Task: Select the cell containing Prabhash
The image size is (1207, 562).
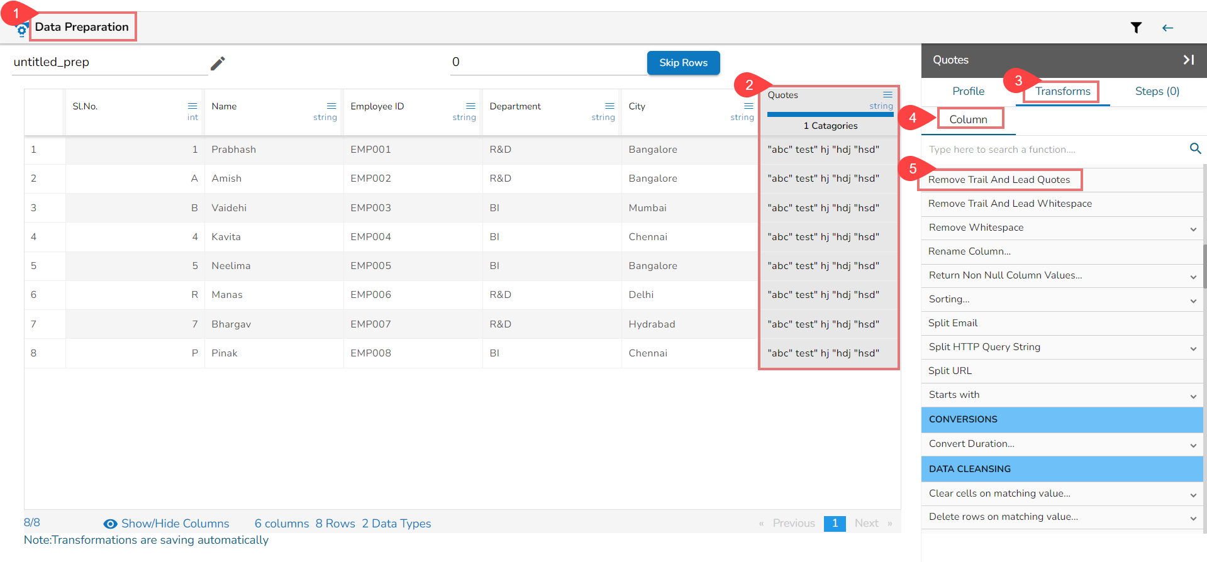Action: click(274, 150)
